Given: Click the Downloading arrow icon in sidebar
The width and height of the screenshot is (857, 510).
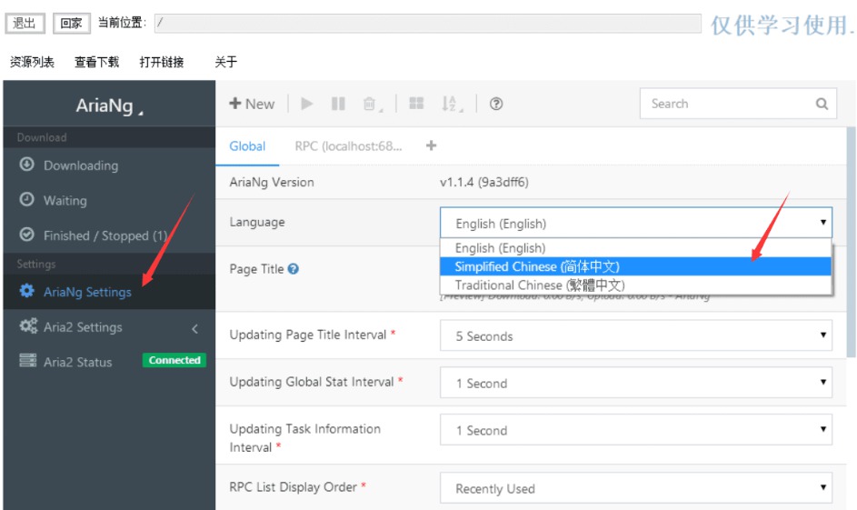Looking at the screenshot, I should pyautogui.click(x=26, y=165).
